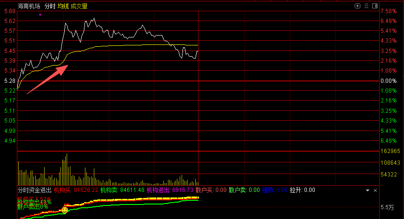The height and width of the screenshot is (219, 404).
Task: Expand the 分时资金进出 panel dropdown arrow
Action: point(367,190)
